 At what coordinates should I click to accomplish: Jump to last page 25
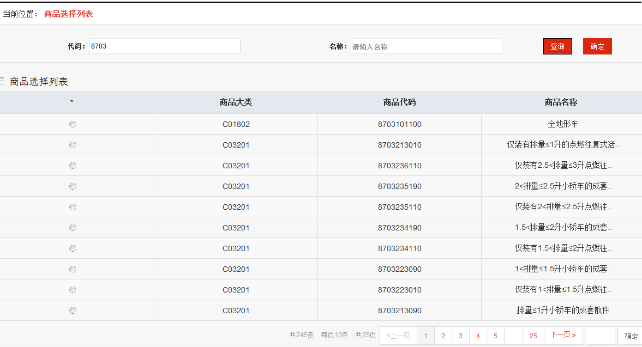click(x=533, y=336)
